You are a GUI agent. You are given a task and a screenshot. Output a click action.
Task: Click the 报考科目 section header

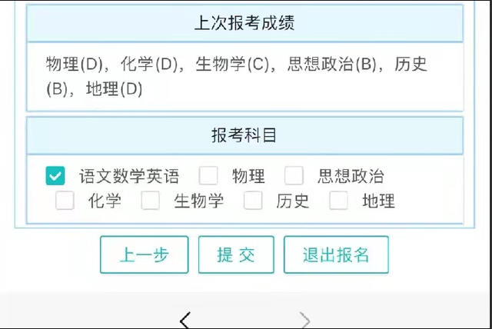pos(244,135)
